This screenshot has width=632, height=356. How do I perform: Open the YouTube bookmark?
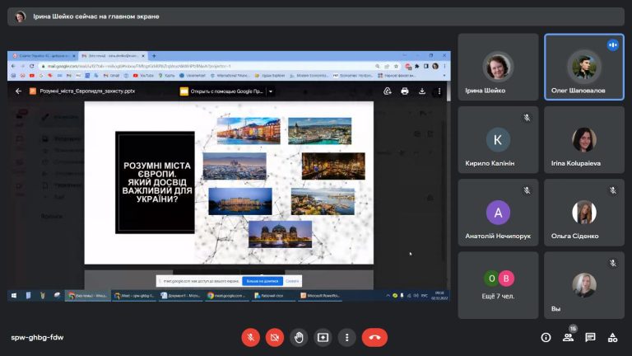[x=143, y=76]
